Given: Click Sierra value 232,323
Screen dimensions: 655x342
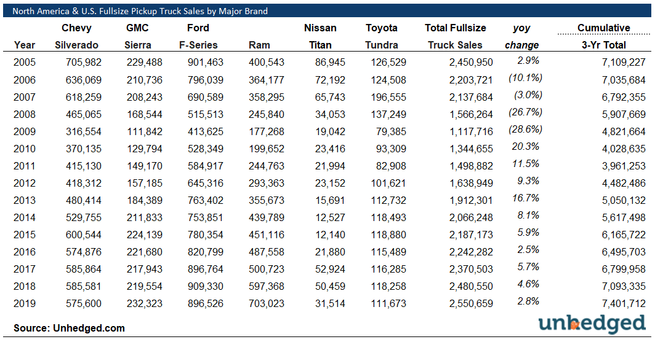Looking at the screenshot, I should (x=145, y=304).
